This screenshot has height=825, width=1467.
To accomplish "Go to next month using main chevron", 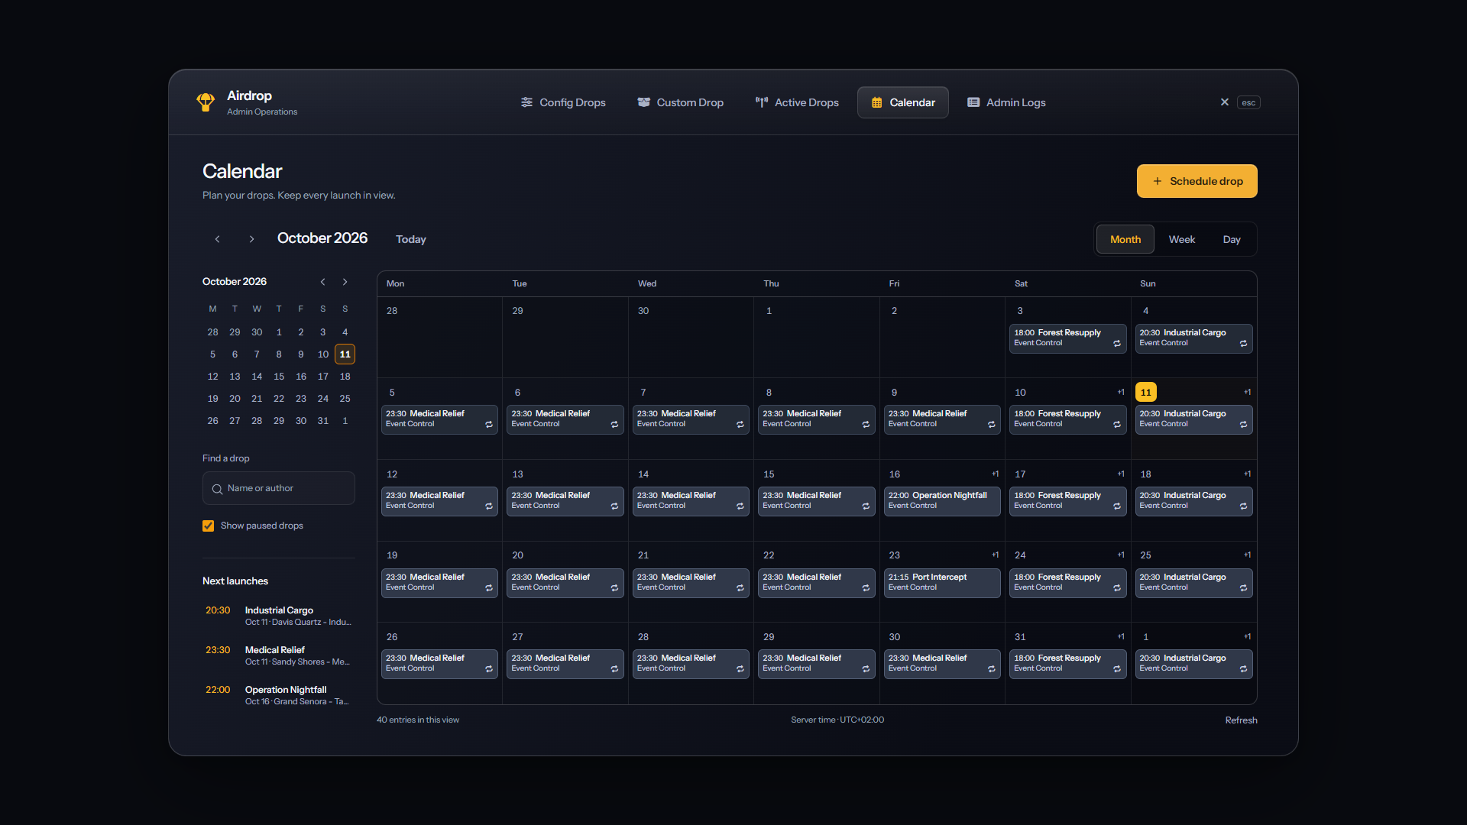I will (251, 239).
